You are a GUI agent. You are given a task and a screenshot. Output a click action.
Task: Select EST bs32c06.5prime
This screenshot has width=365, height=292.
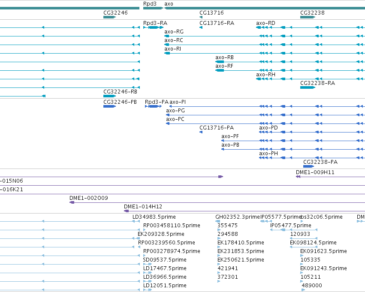[322, 217]
